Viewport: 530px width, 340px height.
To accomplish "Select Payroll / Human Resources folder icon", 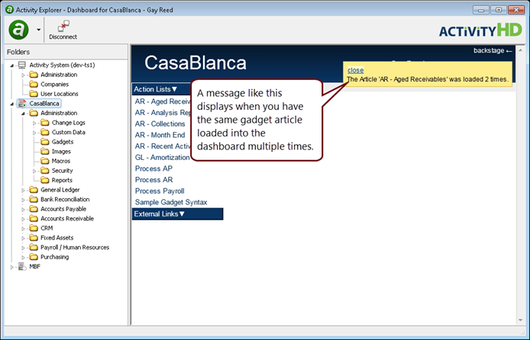I will coord(34,247).
